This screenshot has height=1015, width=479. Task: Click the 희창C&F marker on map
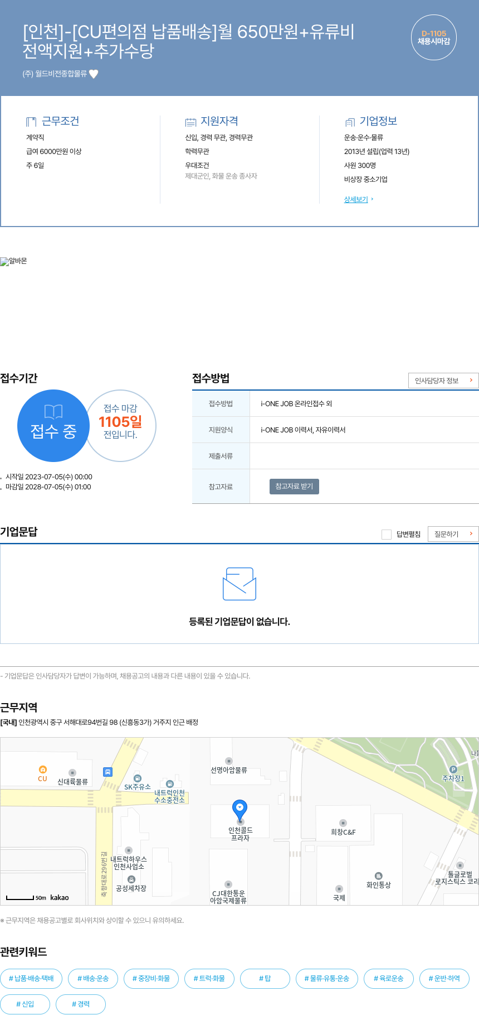[x=343, y=823]
